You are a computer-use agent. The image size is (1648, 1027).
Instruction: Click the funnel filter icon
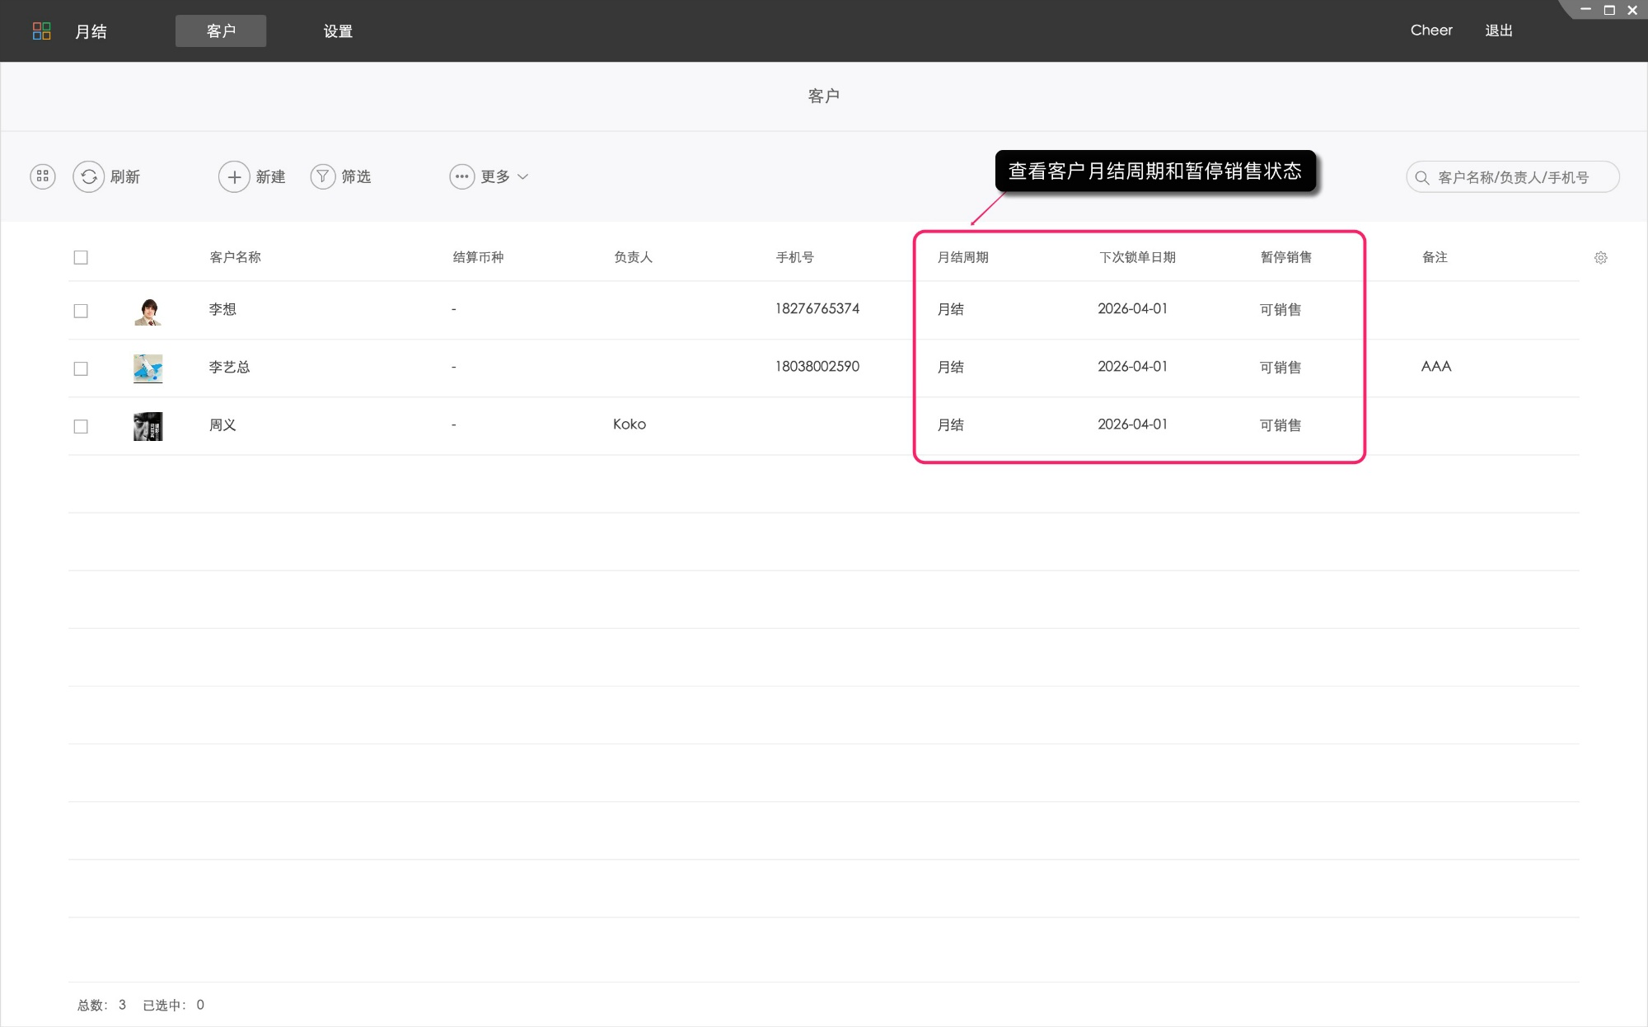[x=323, y=176]
